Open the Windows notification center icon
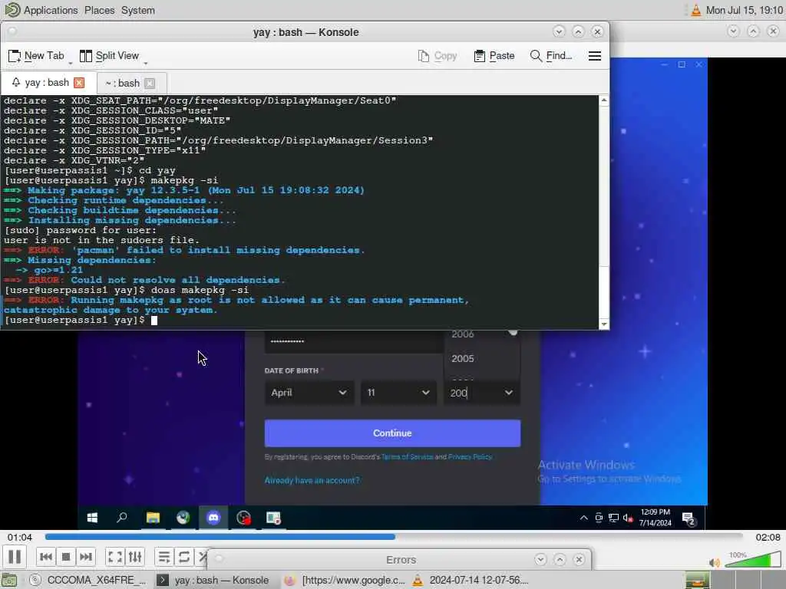The image size is (786, 589). click(689, 518)
